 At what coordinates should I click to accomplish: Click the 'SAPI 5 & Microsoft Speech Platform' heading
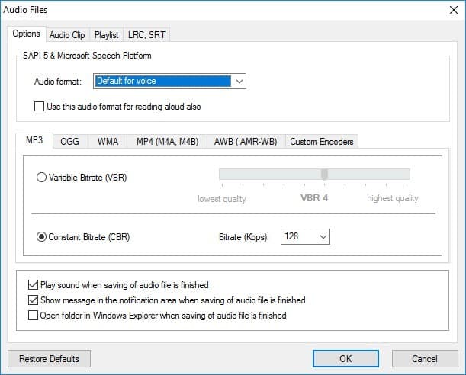[x=87, y=56]
